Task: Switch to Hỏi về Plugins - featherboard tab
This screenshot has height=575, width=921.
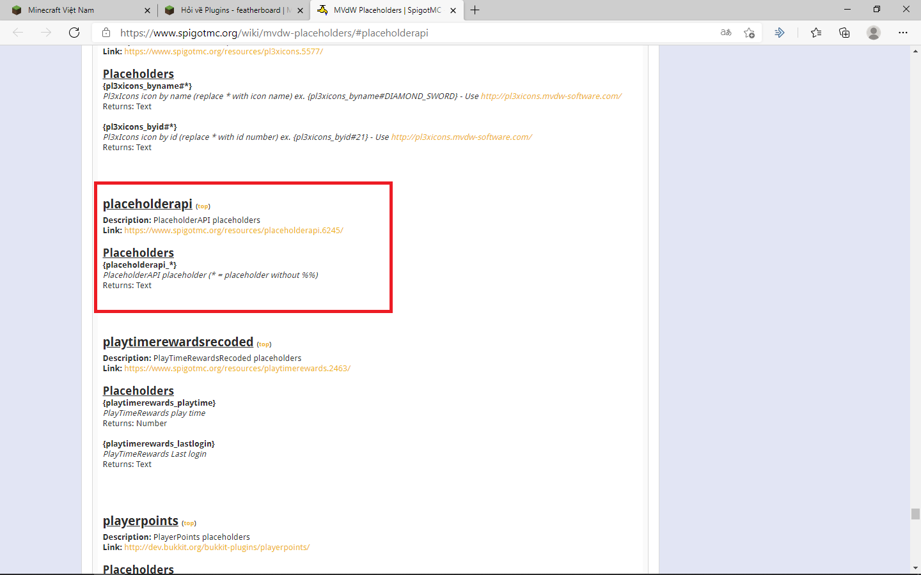Action: pos(234,10)
